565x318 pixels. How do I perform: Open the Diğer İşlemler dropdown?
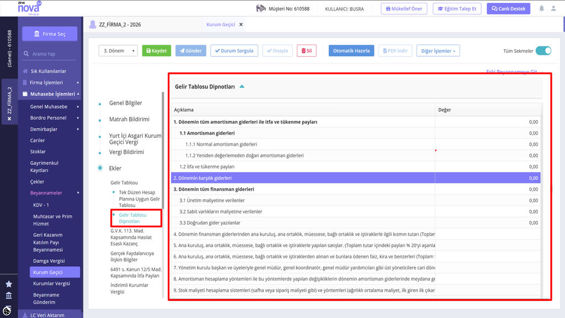[438, 51]
